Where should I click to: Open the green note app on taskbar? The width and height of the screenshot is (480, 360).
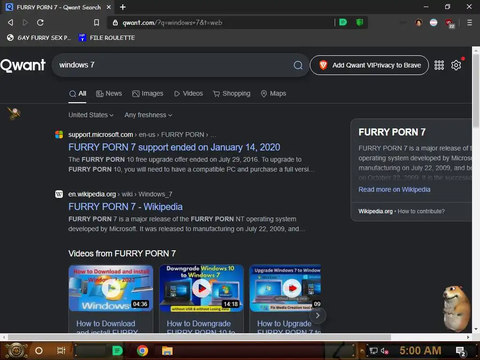(118, 351)
